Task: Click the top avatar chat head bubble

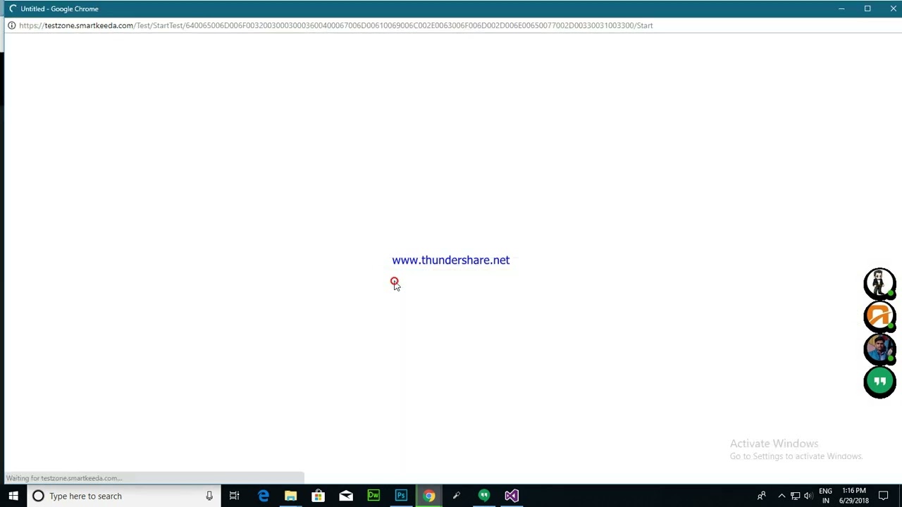Action: (x=879, y=284)
